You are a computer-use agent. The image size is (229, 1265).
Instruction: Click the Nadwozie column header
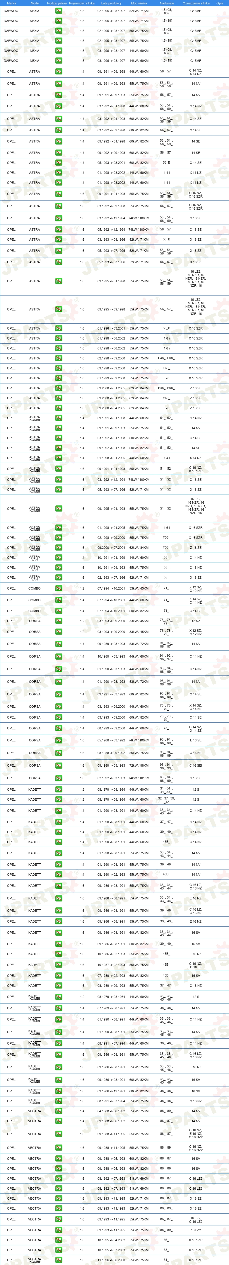click(x=167, y=3)
